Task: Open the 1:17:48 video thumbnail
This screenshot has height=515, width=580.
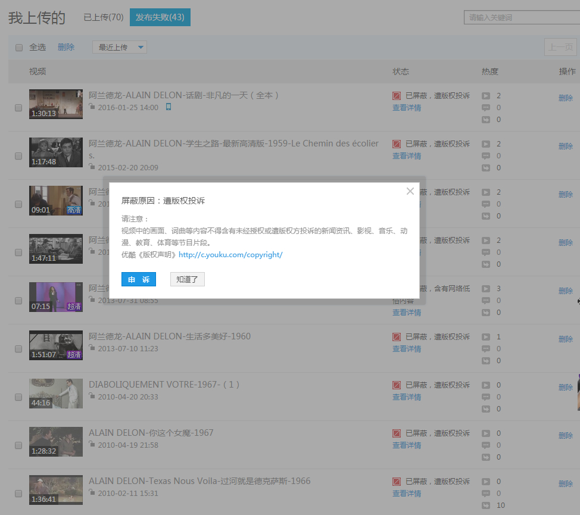Action: point(56,152)
